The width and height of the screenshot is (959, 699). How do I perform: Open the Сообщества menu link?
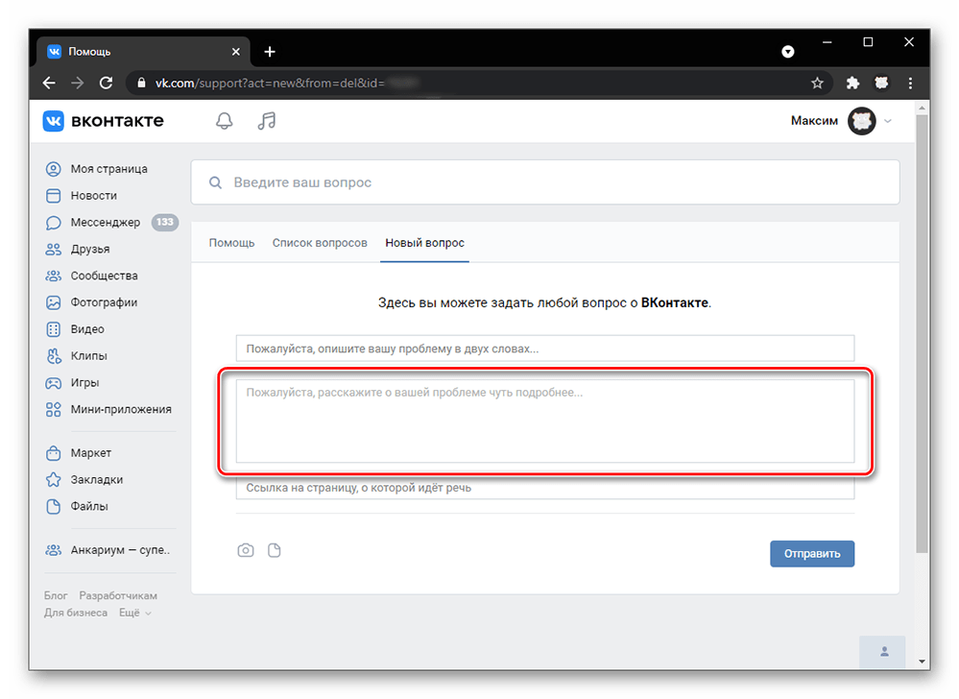click(x=104, y=276)
